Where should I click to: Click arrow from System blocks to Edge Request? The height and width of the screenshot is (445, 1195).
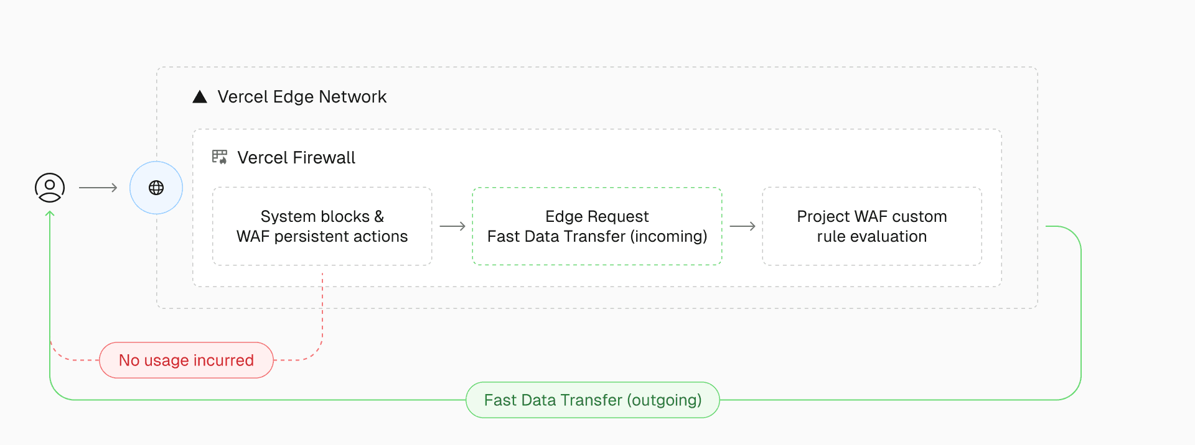452,227
